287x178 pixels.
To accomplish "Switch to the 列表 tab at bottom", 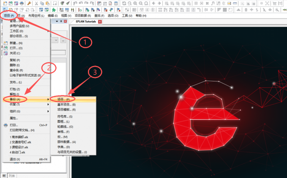I will pos(12,176).
